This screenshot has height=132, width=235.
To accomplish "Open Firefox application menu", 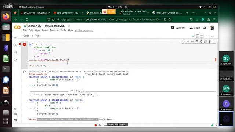I will pos(214,19).
